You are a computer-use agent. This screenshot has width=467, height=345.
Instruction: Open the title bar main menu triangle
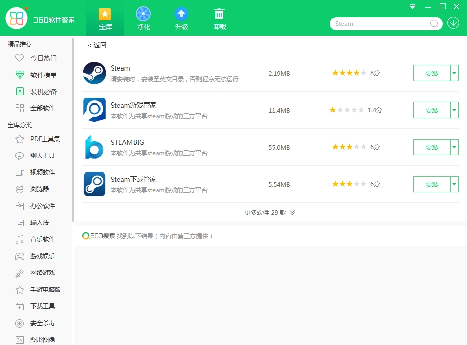(413, 6)
